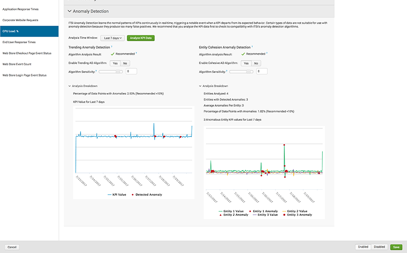Click help icon next to Entity Cohesion Anomaly Detection
The height and width of the screenshot is (253, 407).
click(252, 47)
